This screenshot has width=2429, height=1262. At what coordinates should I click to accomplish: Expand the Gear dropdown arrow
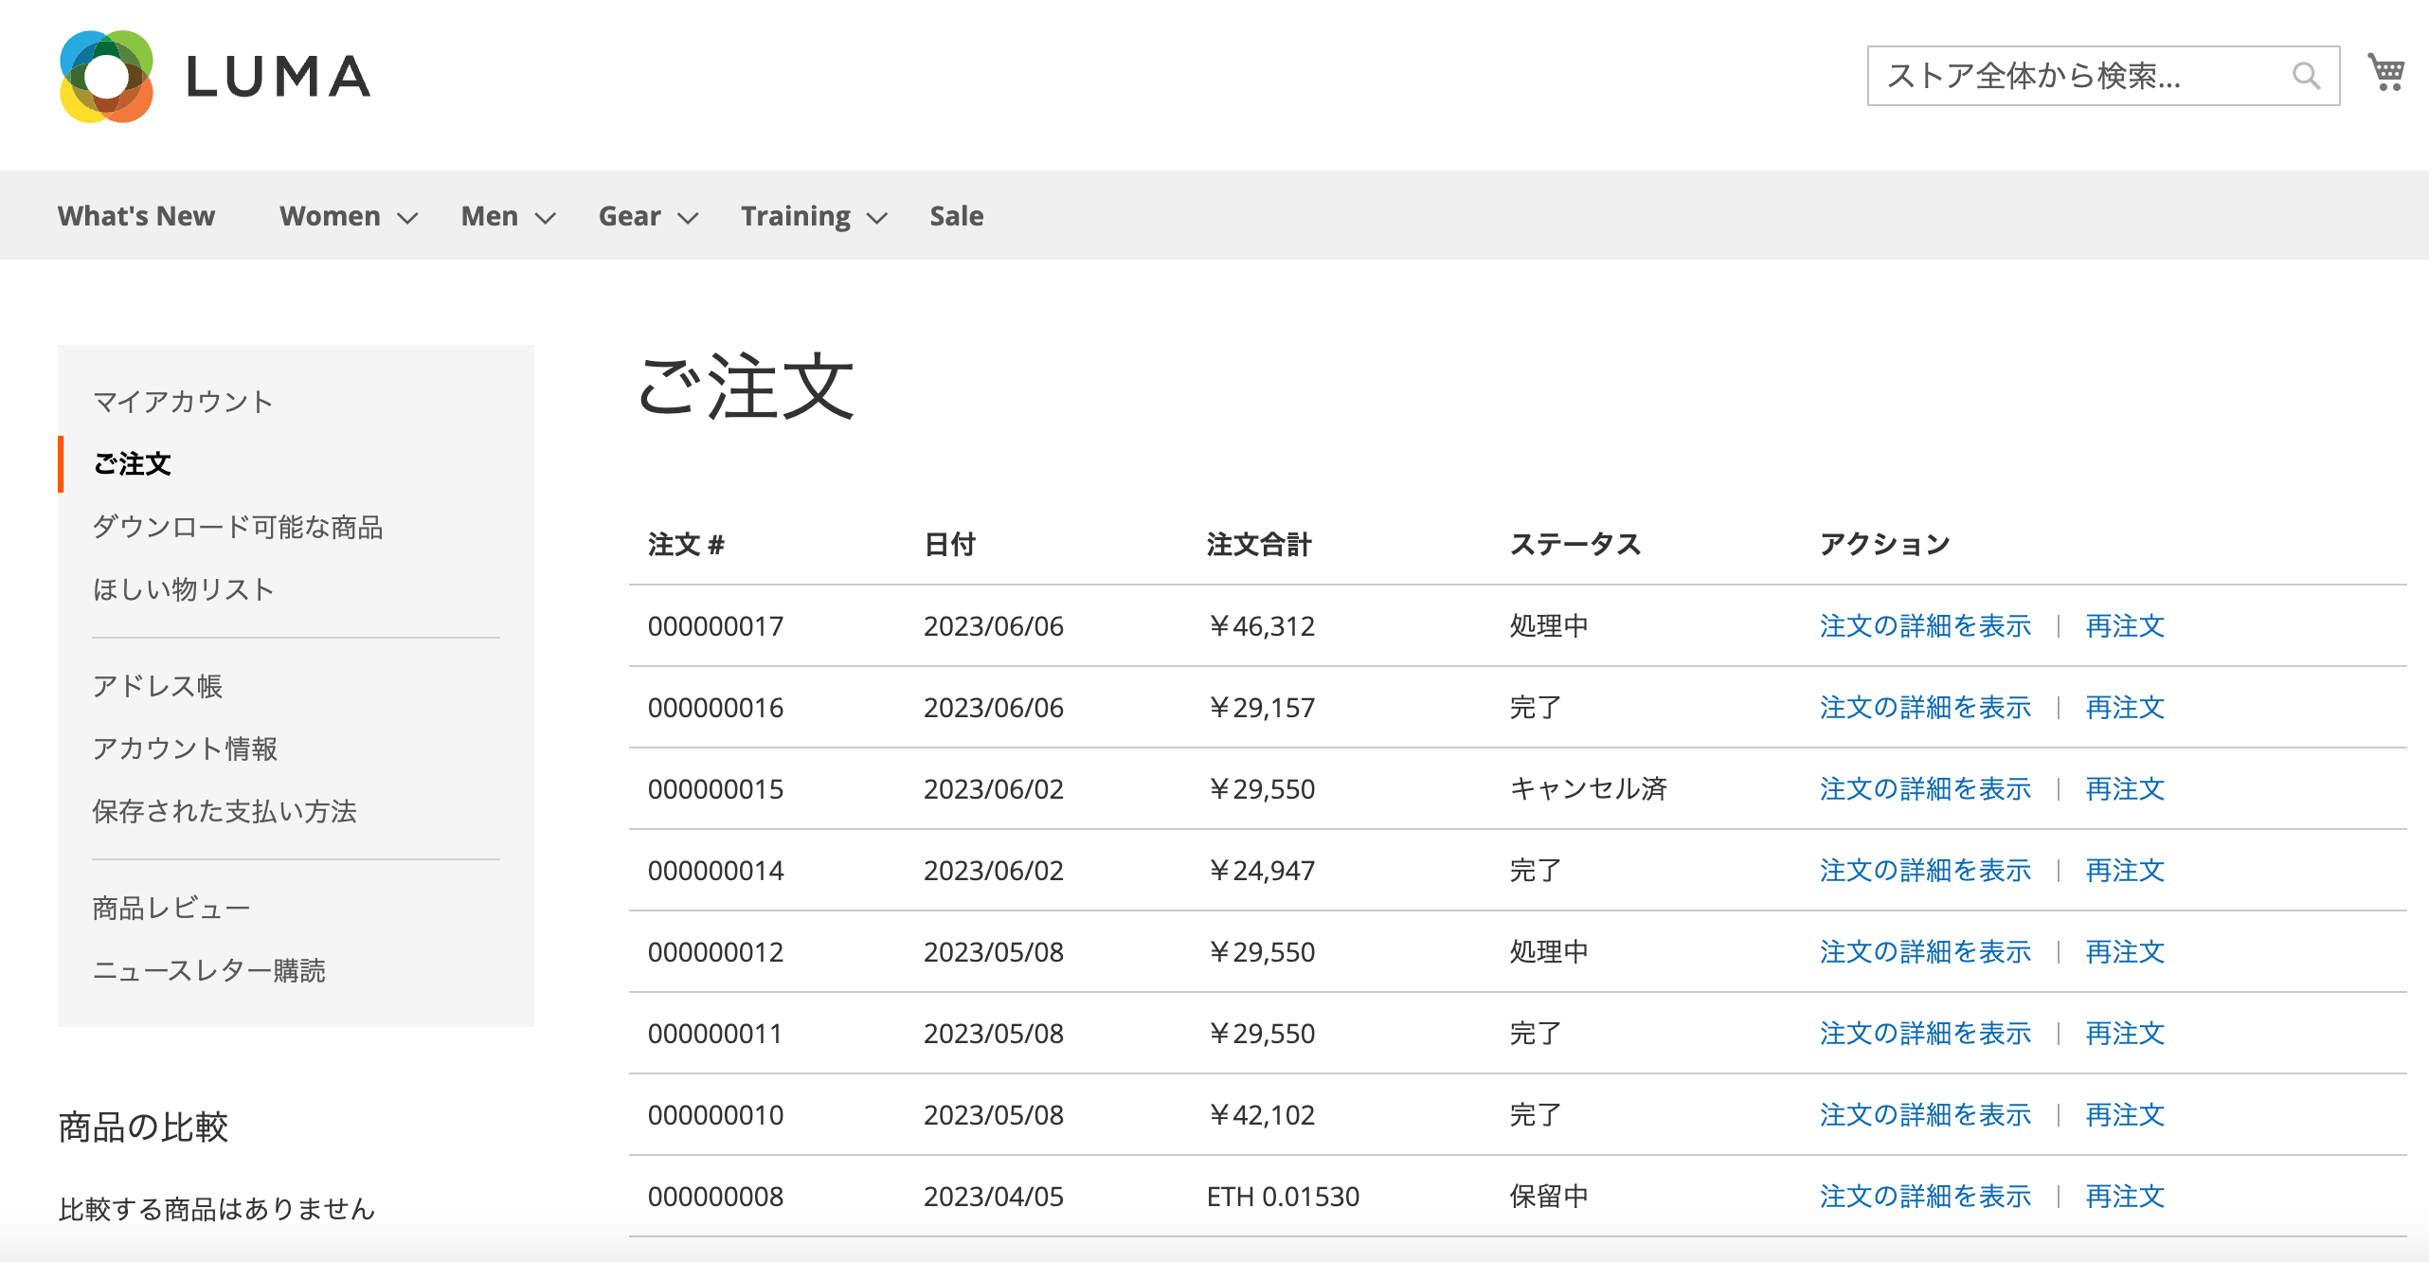[x=688, y=218]
